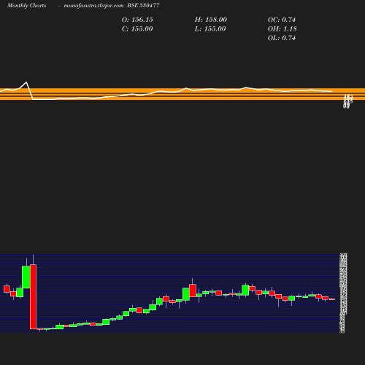Click the tall green candle before the crash
Viewport: 365px width, 365px height.
coord(26,277)
